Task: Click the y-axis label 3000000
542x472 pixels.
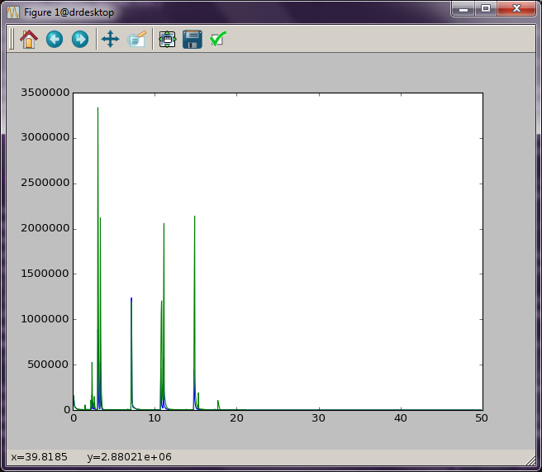Action: tap(45, 137)
